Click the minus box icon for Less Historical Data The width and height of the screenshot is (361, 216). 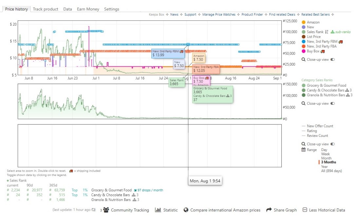[x=305, y=210]
